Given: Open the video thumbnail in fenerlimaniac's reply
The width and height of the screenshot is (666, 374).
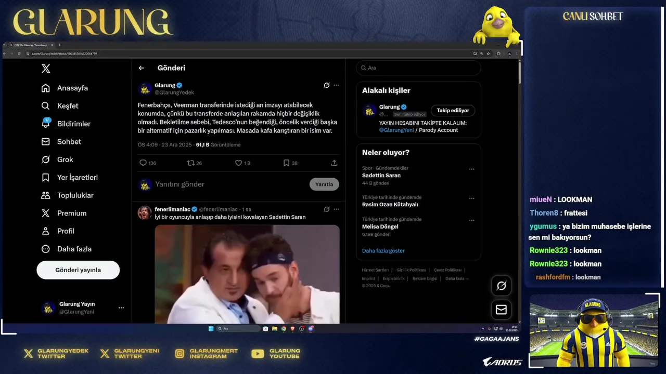Looking at the screenshot, I should pos(247,274).
